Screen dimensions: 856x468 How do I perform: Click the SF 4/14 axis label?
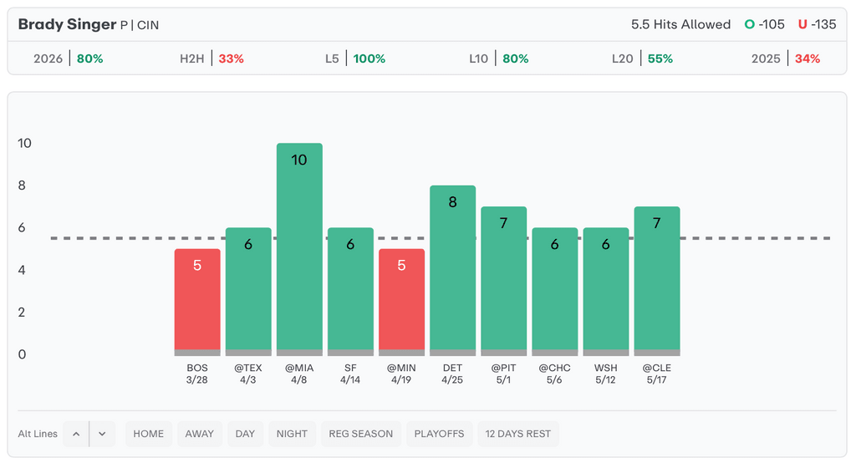[x=350, y=374]
